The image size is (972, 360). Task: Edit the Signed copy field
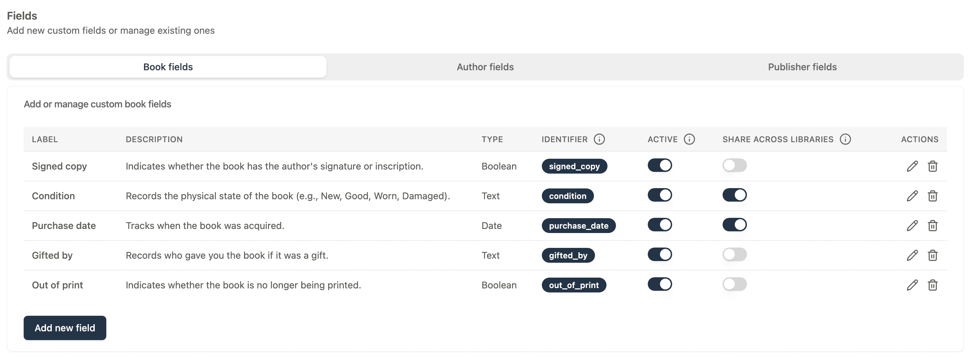912,166
